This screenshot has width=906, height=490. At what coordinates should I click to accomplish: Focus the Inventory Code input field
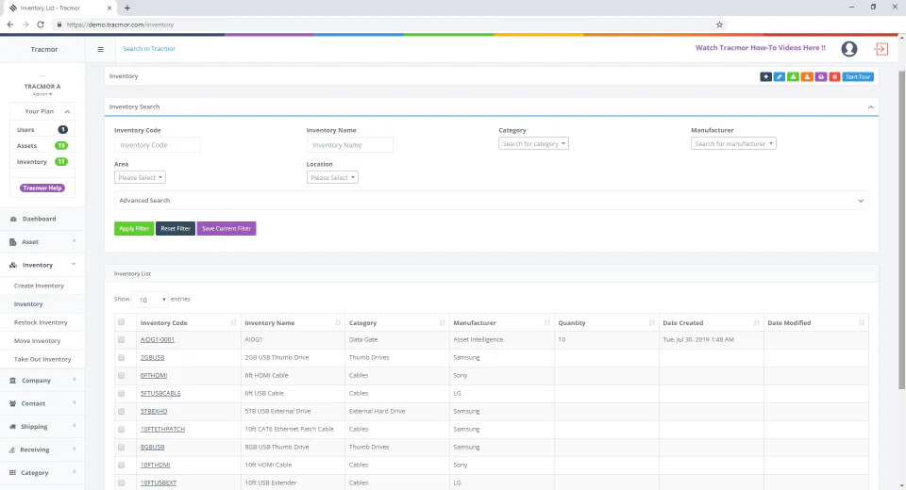click(158, 145)
